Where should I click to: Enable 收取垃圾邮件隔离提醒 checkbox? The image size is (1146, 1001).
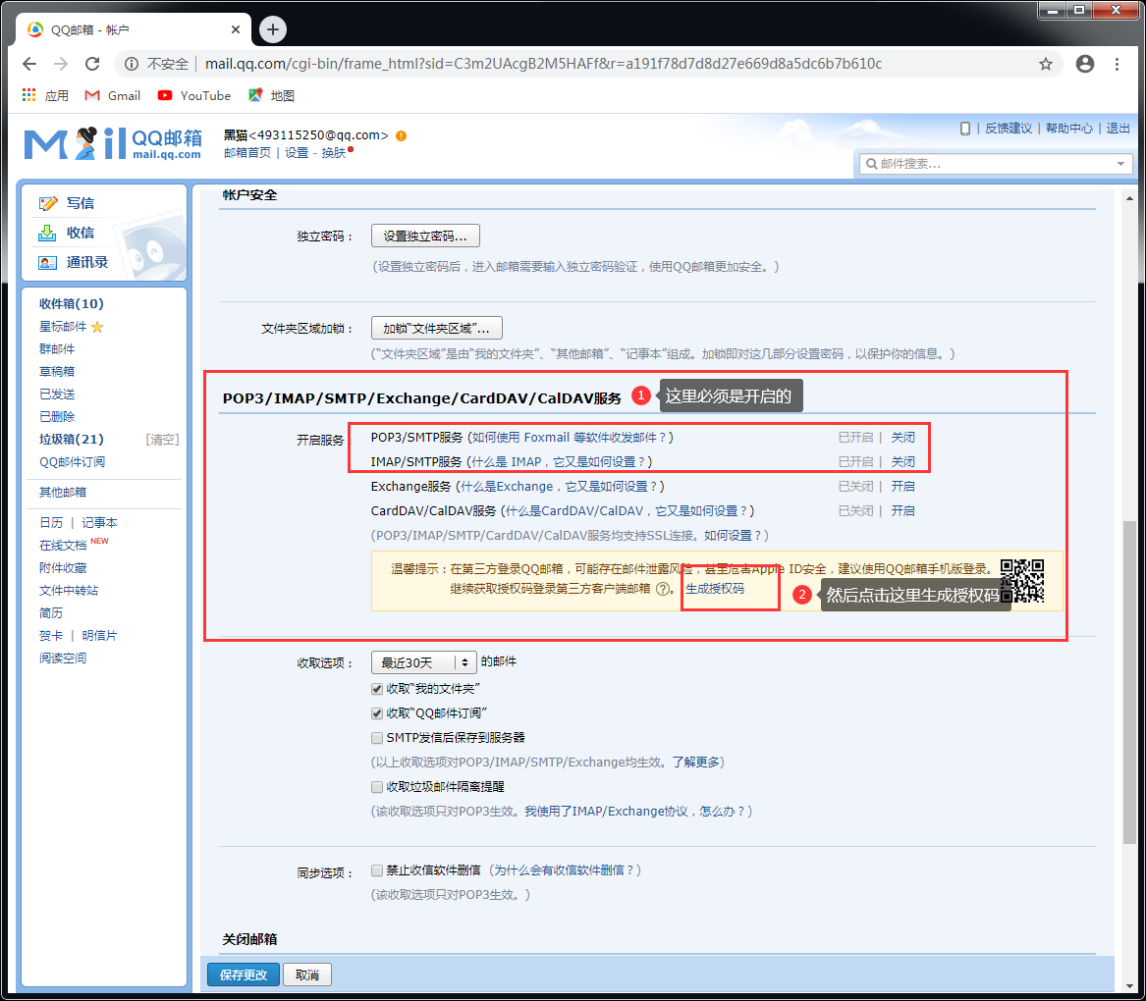pyautogui.click(x=377, y=787)
